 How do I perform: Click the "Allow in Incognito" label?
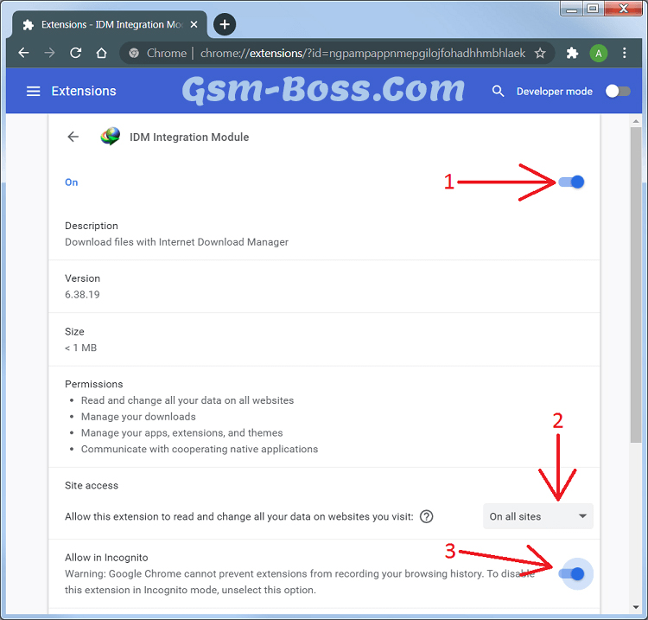pyautogui.click(x=106, y=558)
